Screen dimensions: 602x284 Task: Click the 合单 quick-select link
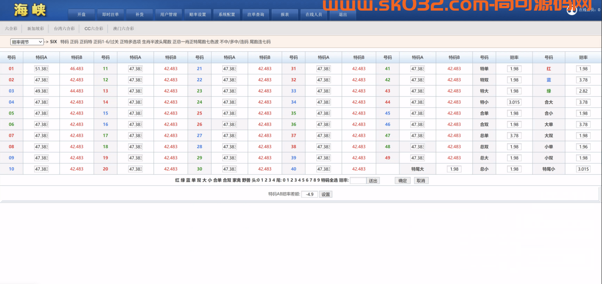(217, 180)
